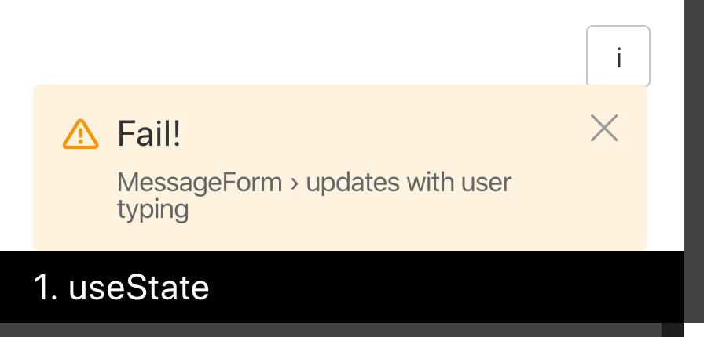Screen dimensions: 704x337
Task: Click the word "useState" in the black bar
Action: coord(139,288)
